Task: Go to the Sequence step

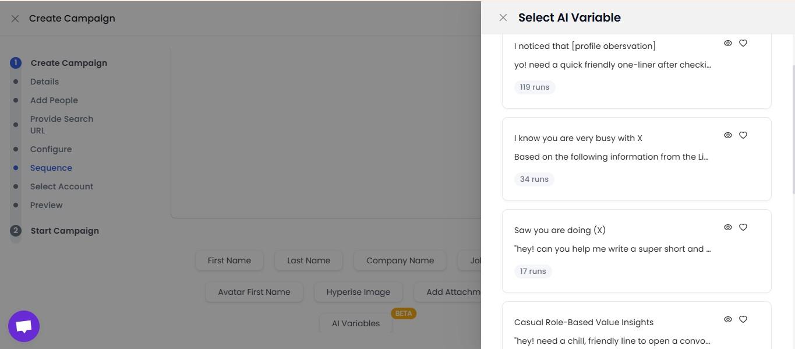Action: [51, 168]
